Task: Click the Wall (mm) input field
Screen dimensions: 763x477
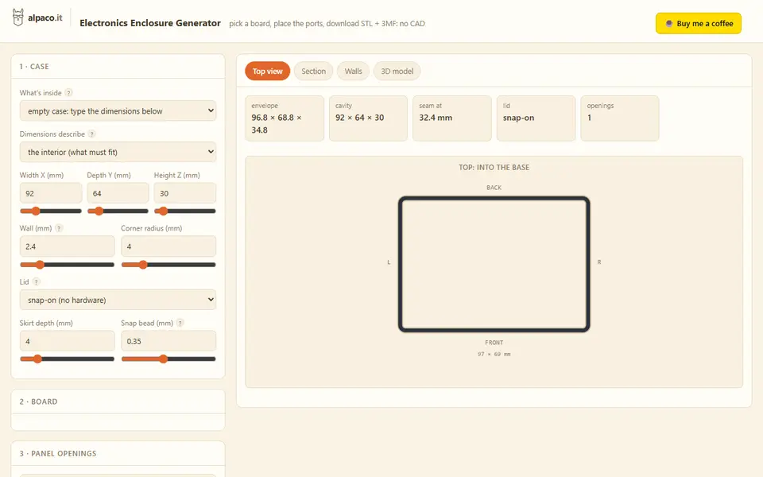Action: coord(67,246)
